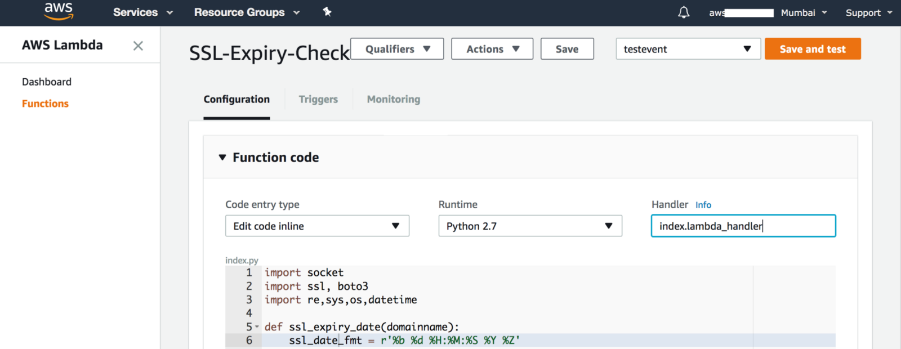
Task: Click the Save button
Action: pos(567,49)
